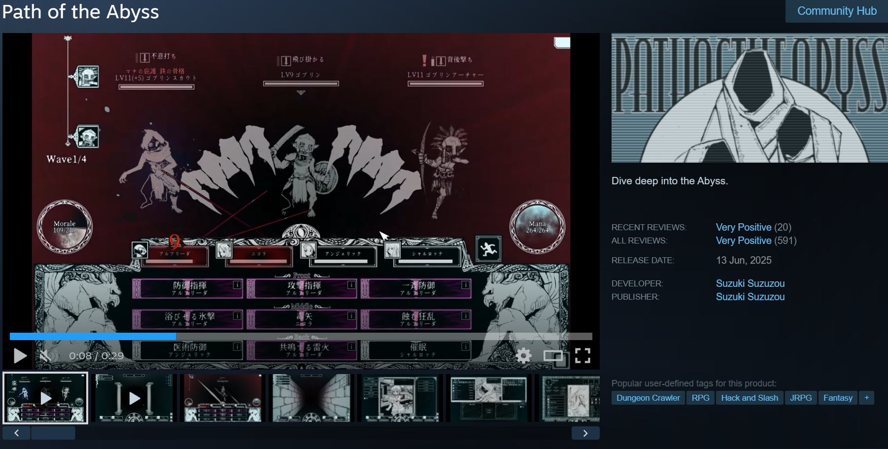Toggle theater mode for the video

coord(553,355)
